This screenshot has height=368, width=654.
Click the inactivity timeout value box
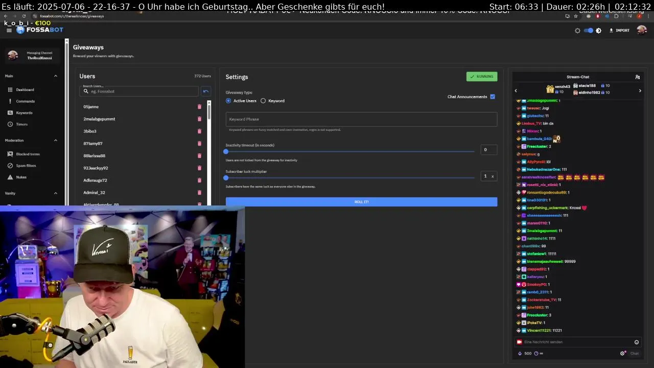[x=489, y=150]
